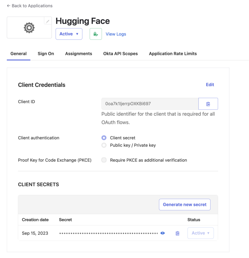Click Edit in Client Credentials section
Viewport: 249px width, 258px height.
[210, 85]
